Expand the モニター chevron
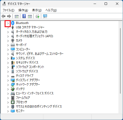The image size is (123, 120). tap(8, 111)
